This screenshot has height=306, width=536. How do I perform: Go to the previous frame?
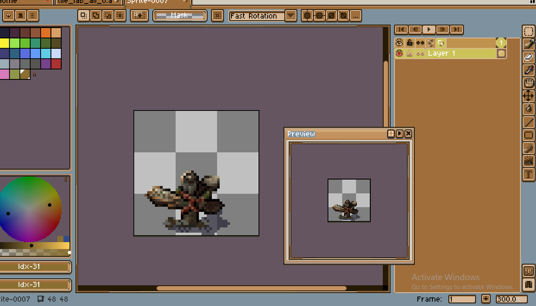[415, 29]
